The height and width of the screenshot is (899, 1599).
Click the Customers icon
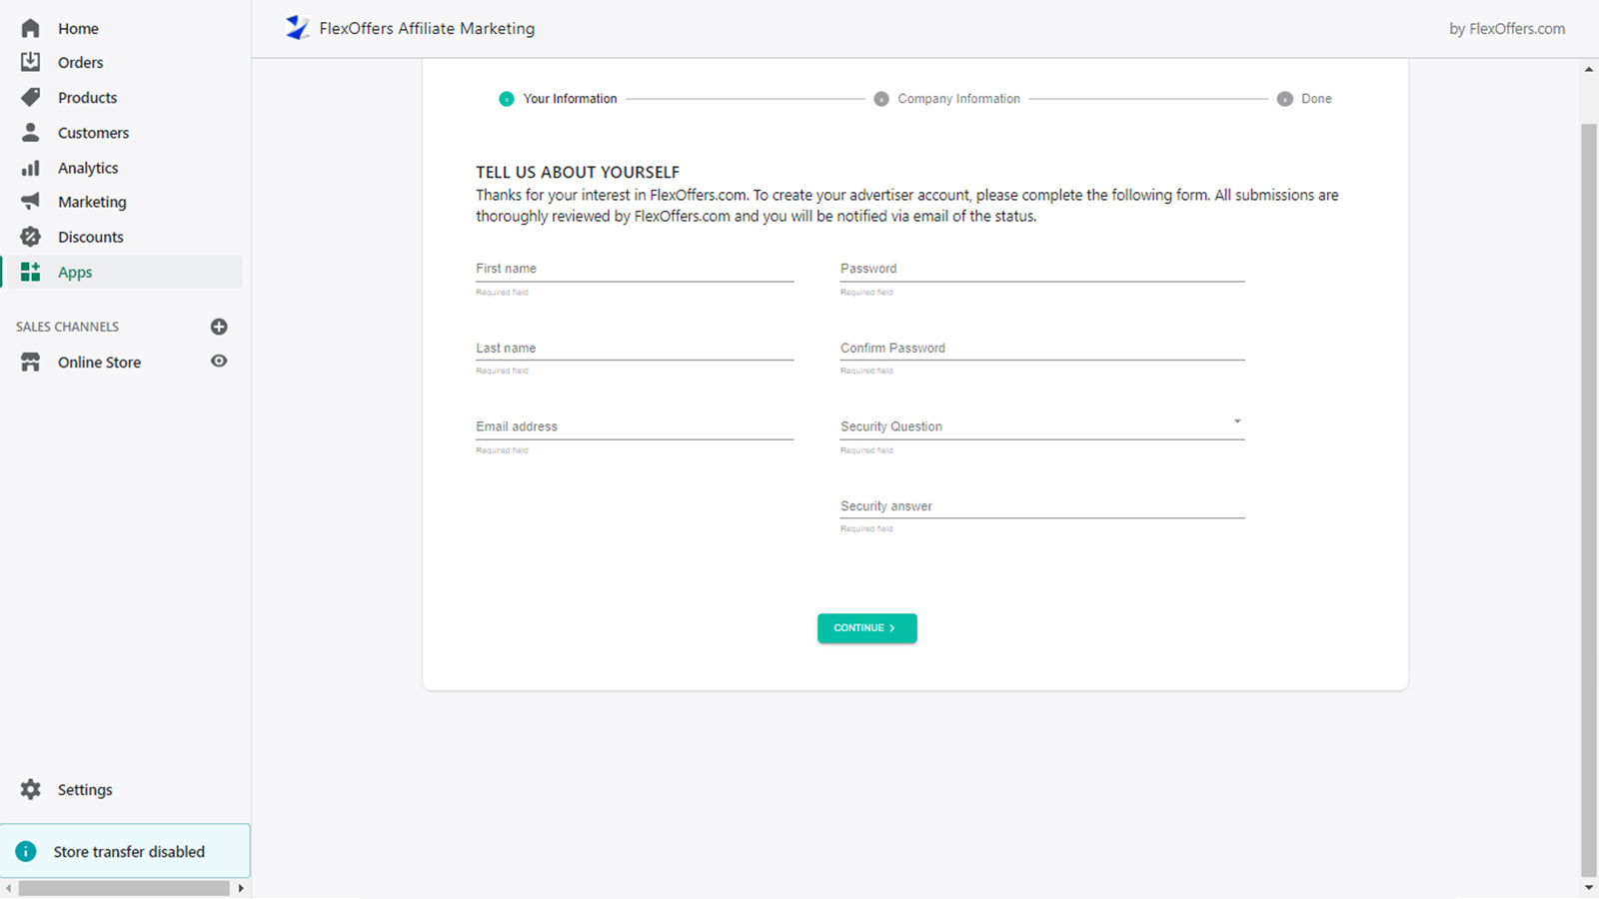coord(30,132)
